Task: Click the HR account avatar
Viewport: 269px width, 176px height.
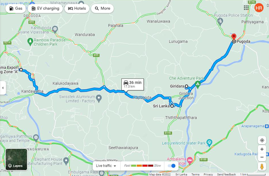Action: [259, 8]
